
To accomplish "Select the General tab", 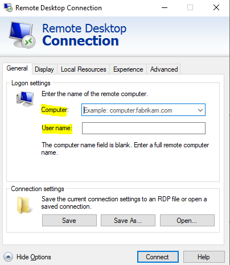I will 17,68.
